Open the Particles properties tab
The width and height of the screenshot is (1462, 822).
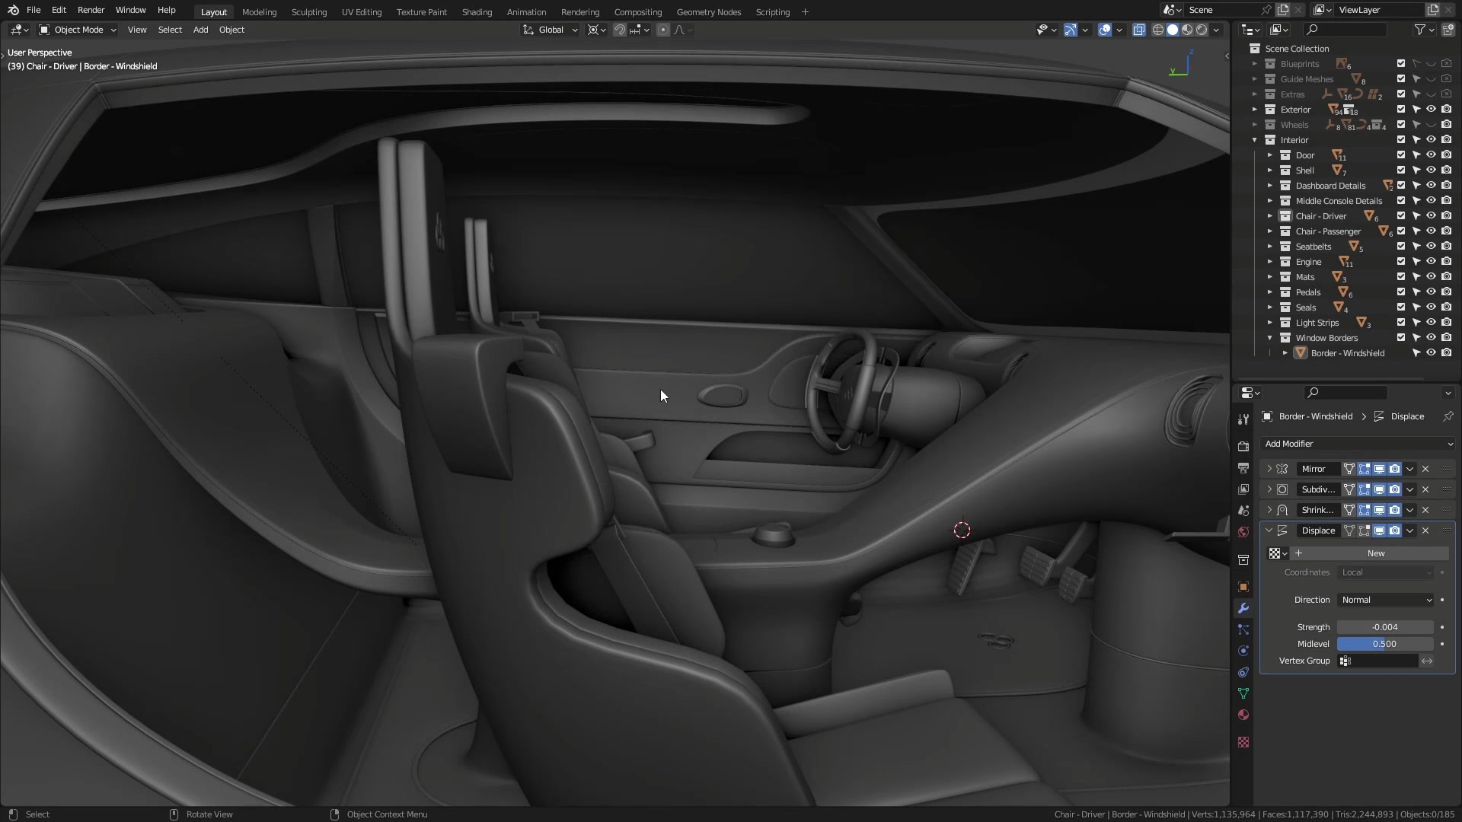(1243, 629)
